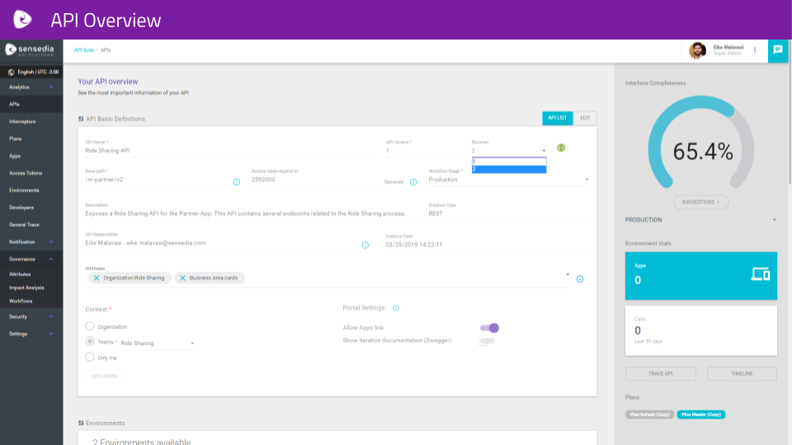Expand the Notification sidebar menu
The width and height of the screenshot is (792, 445).
pyautogui.click(x=31, y=242)
